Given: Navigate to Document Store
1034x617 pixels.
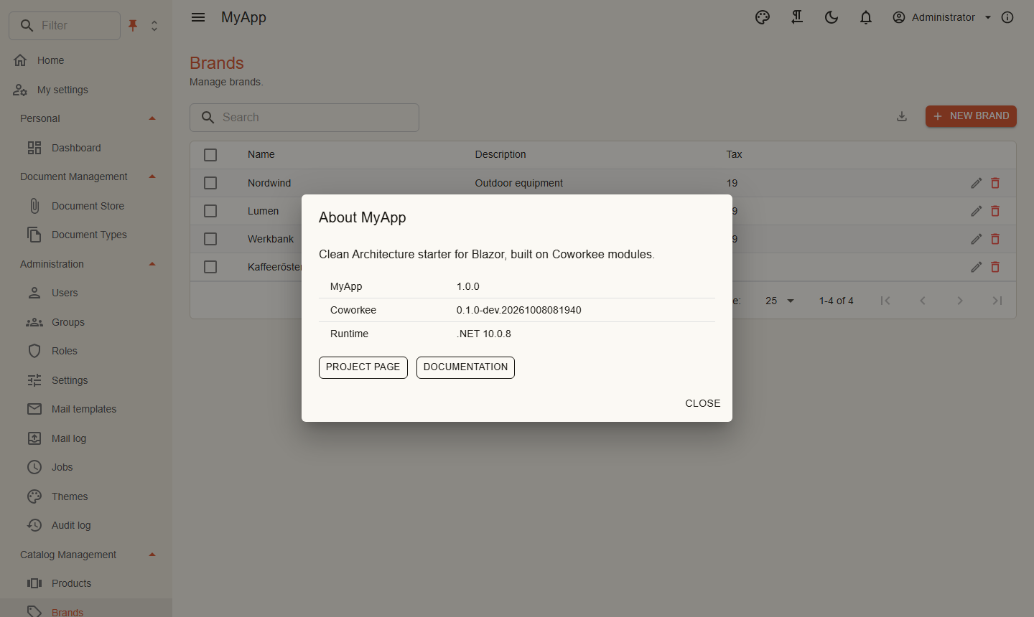Looking at the screenshot, I should click(x=86, y=206).
